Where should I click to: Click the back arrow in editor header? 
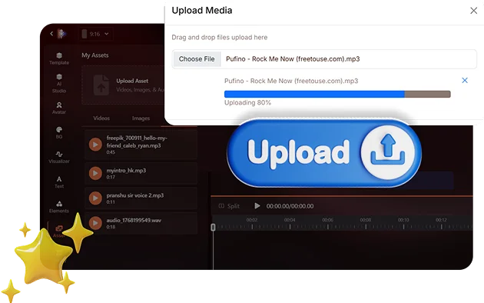51,33
